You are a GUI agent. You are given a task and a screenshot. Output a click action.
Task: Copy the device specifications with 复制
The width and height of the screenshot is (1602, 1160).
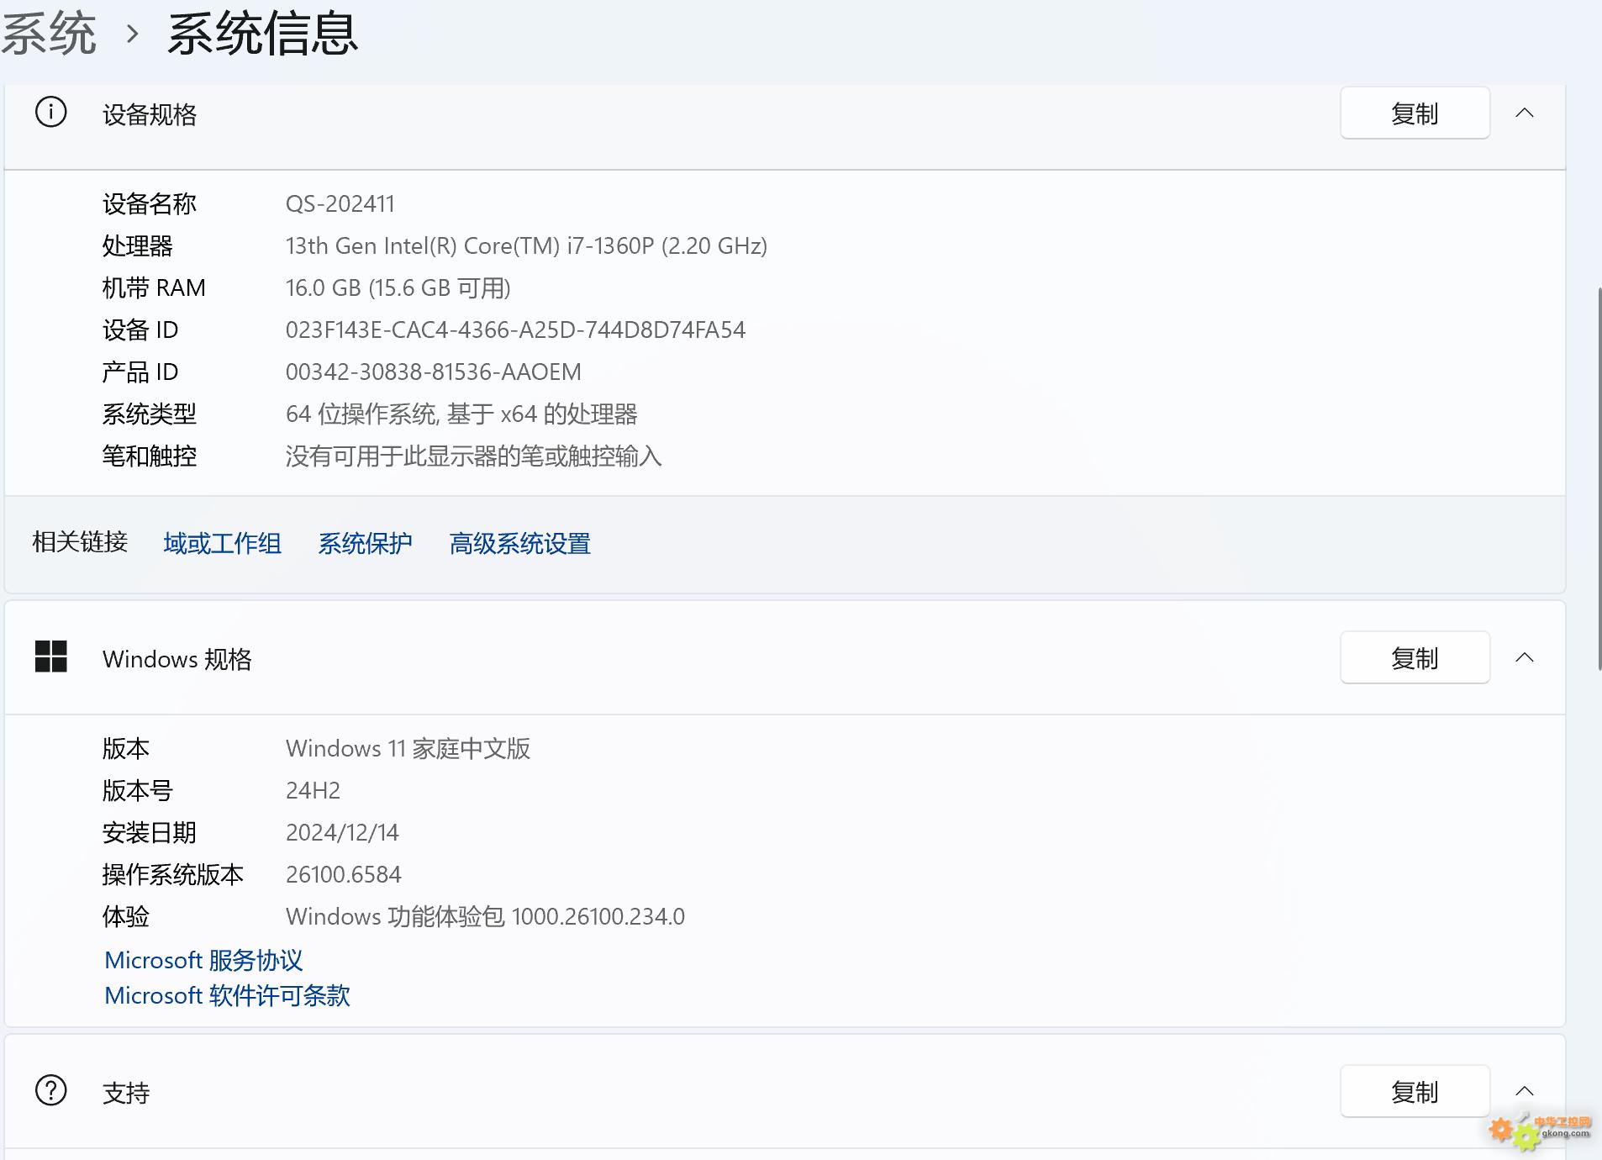(1415, 113)
